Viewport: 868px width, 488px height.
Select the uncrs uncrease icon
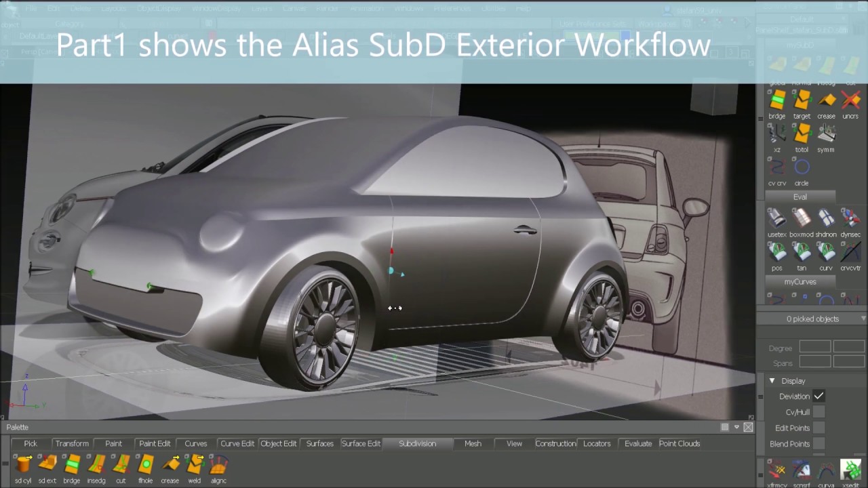tap(850, 100)
